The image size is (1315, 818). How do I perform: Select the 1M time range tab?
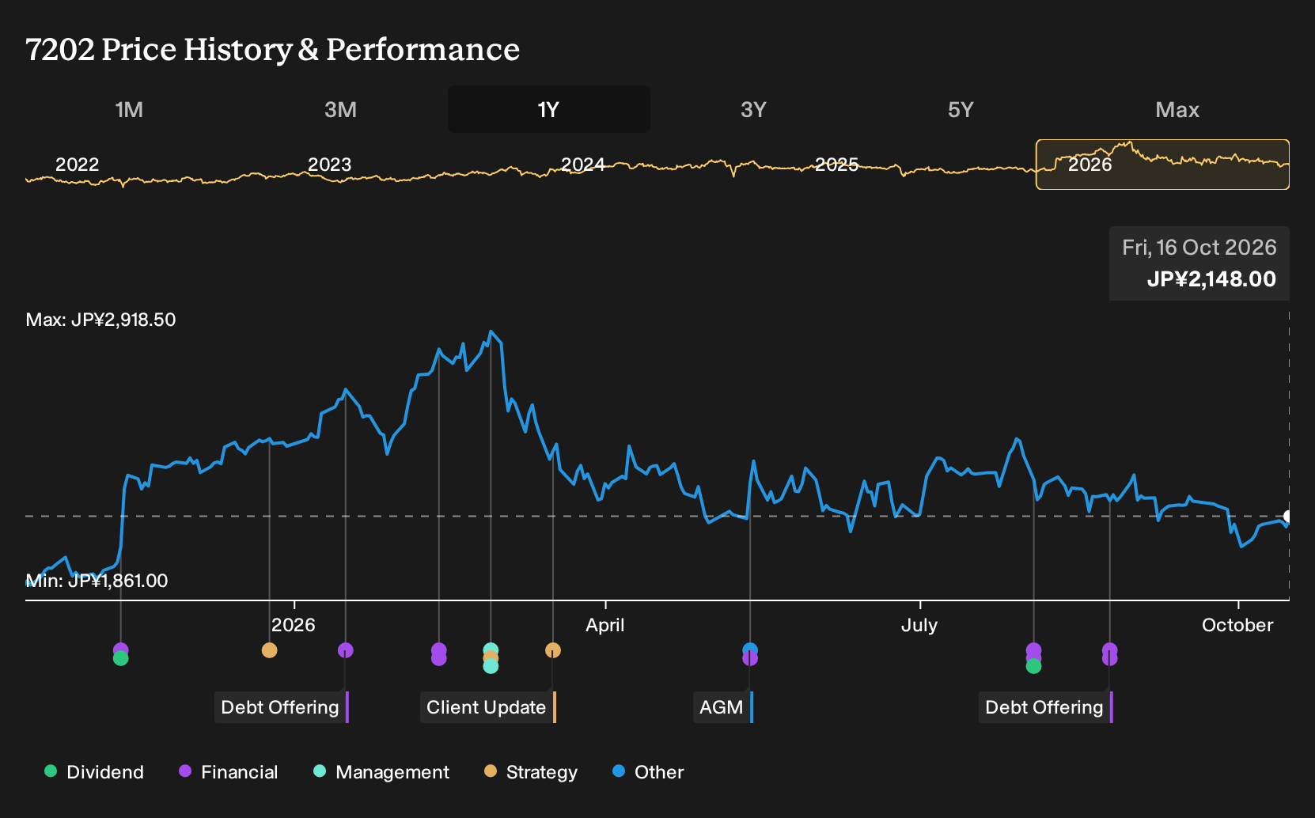(x=129, y=109)
